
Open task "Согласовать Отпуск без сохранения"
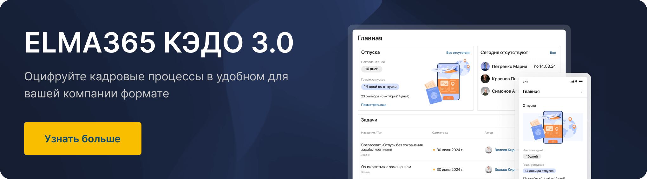click(392, 147)
